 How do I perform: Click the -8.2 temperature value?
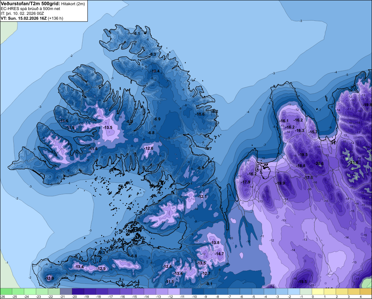click(x=215, y=111)
